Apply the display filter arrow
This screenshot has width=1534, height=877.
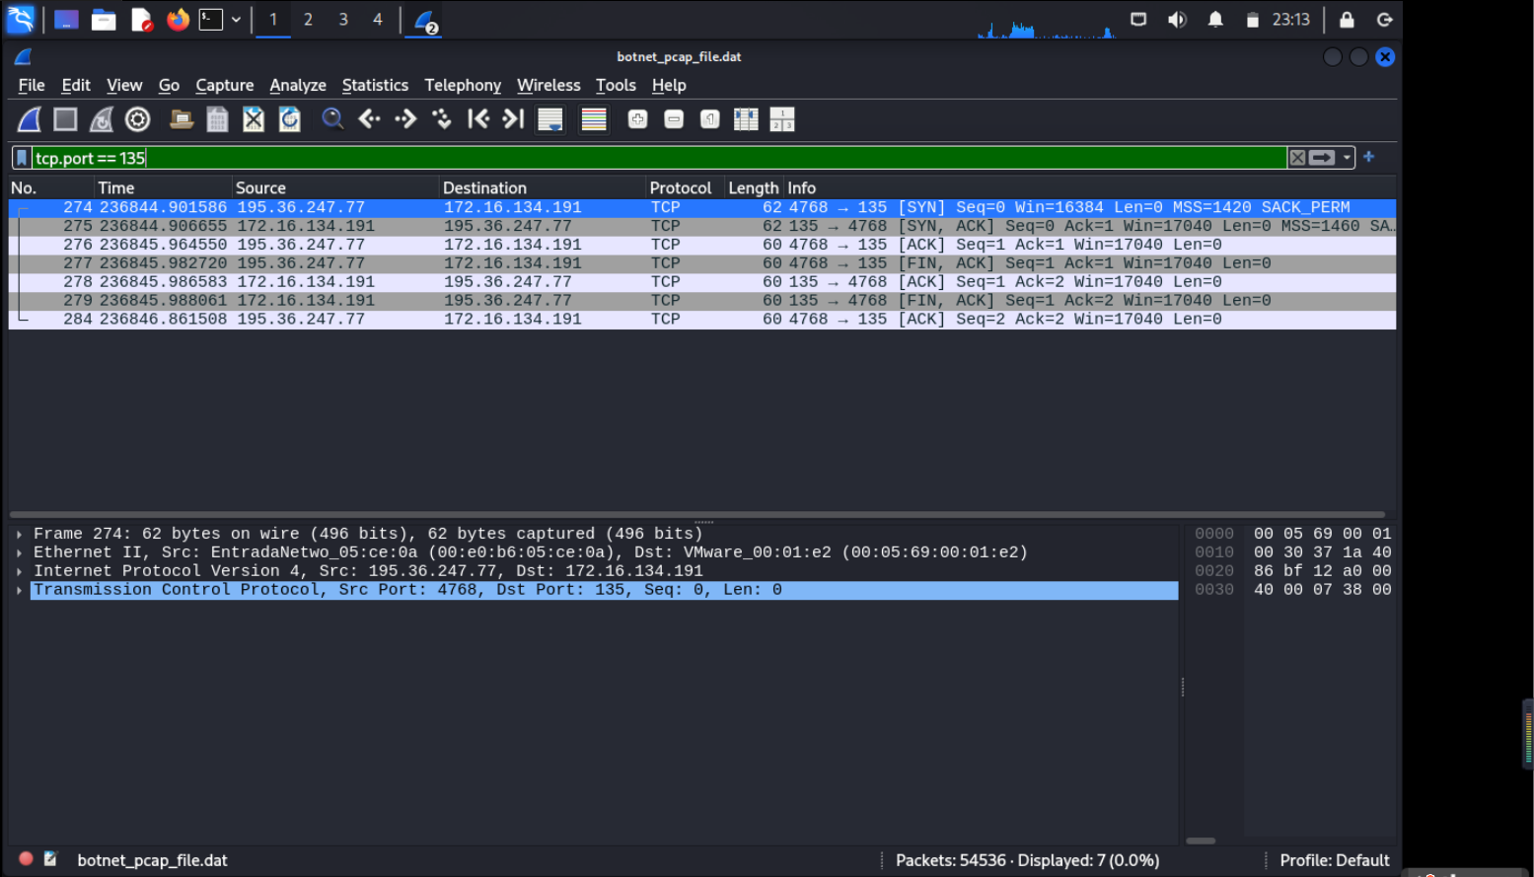1322,158
